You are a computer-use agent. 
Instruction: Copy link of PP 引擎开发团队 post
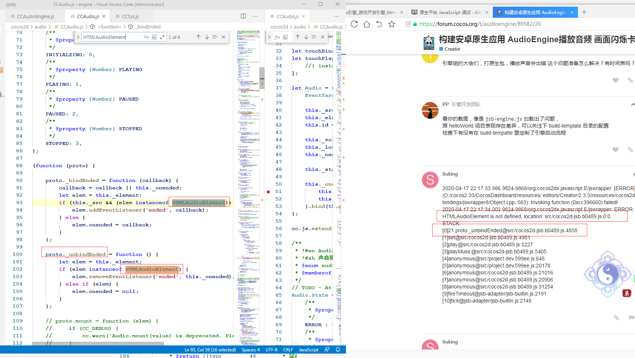[x=630, y=150]
